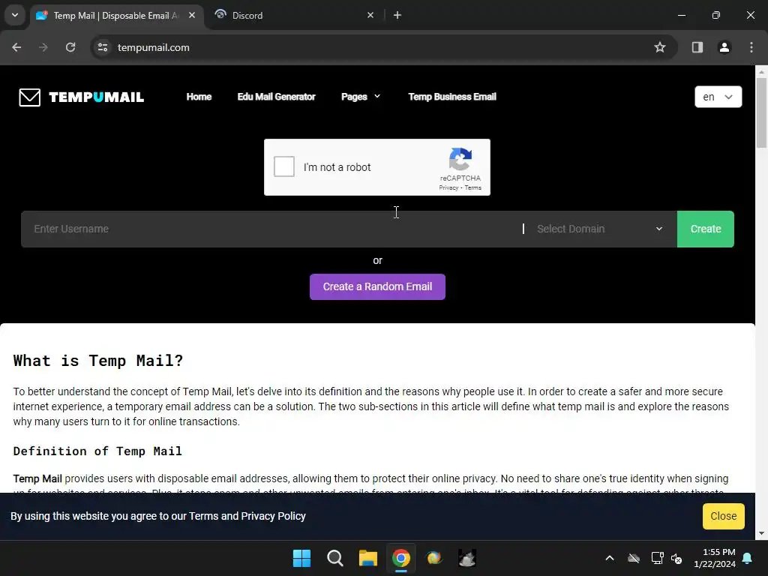Screen dimensions: 768x576
Task: Click the reCAPTCHA logo
Action: 460,159
